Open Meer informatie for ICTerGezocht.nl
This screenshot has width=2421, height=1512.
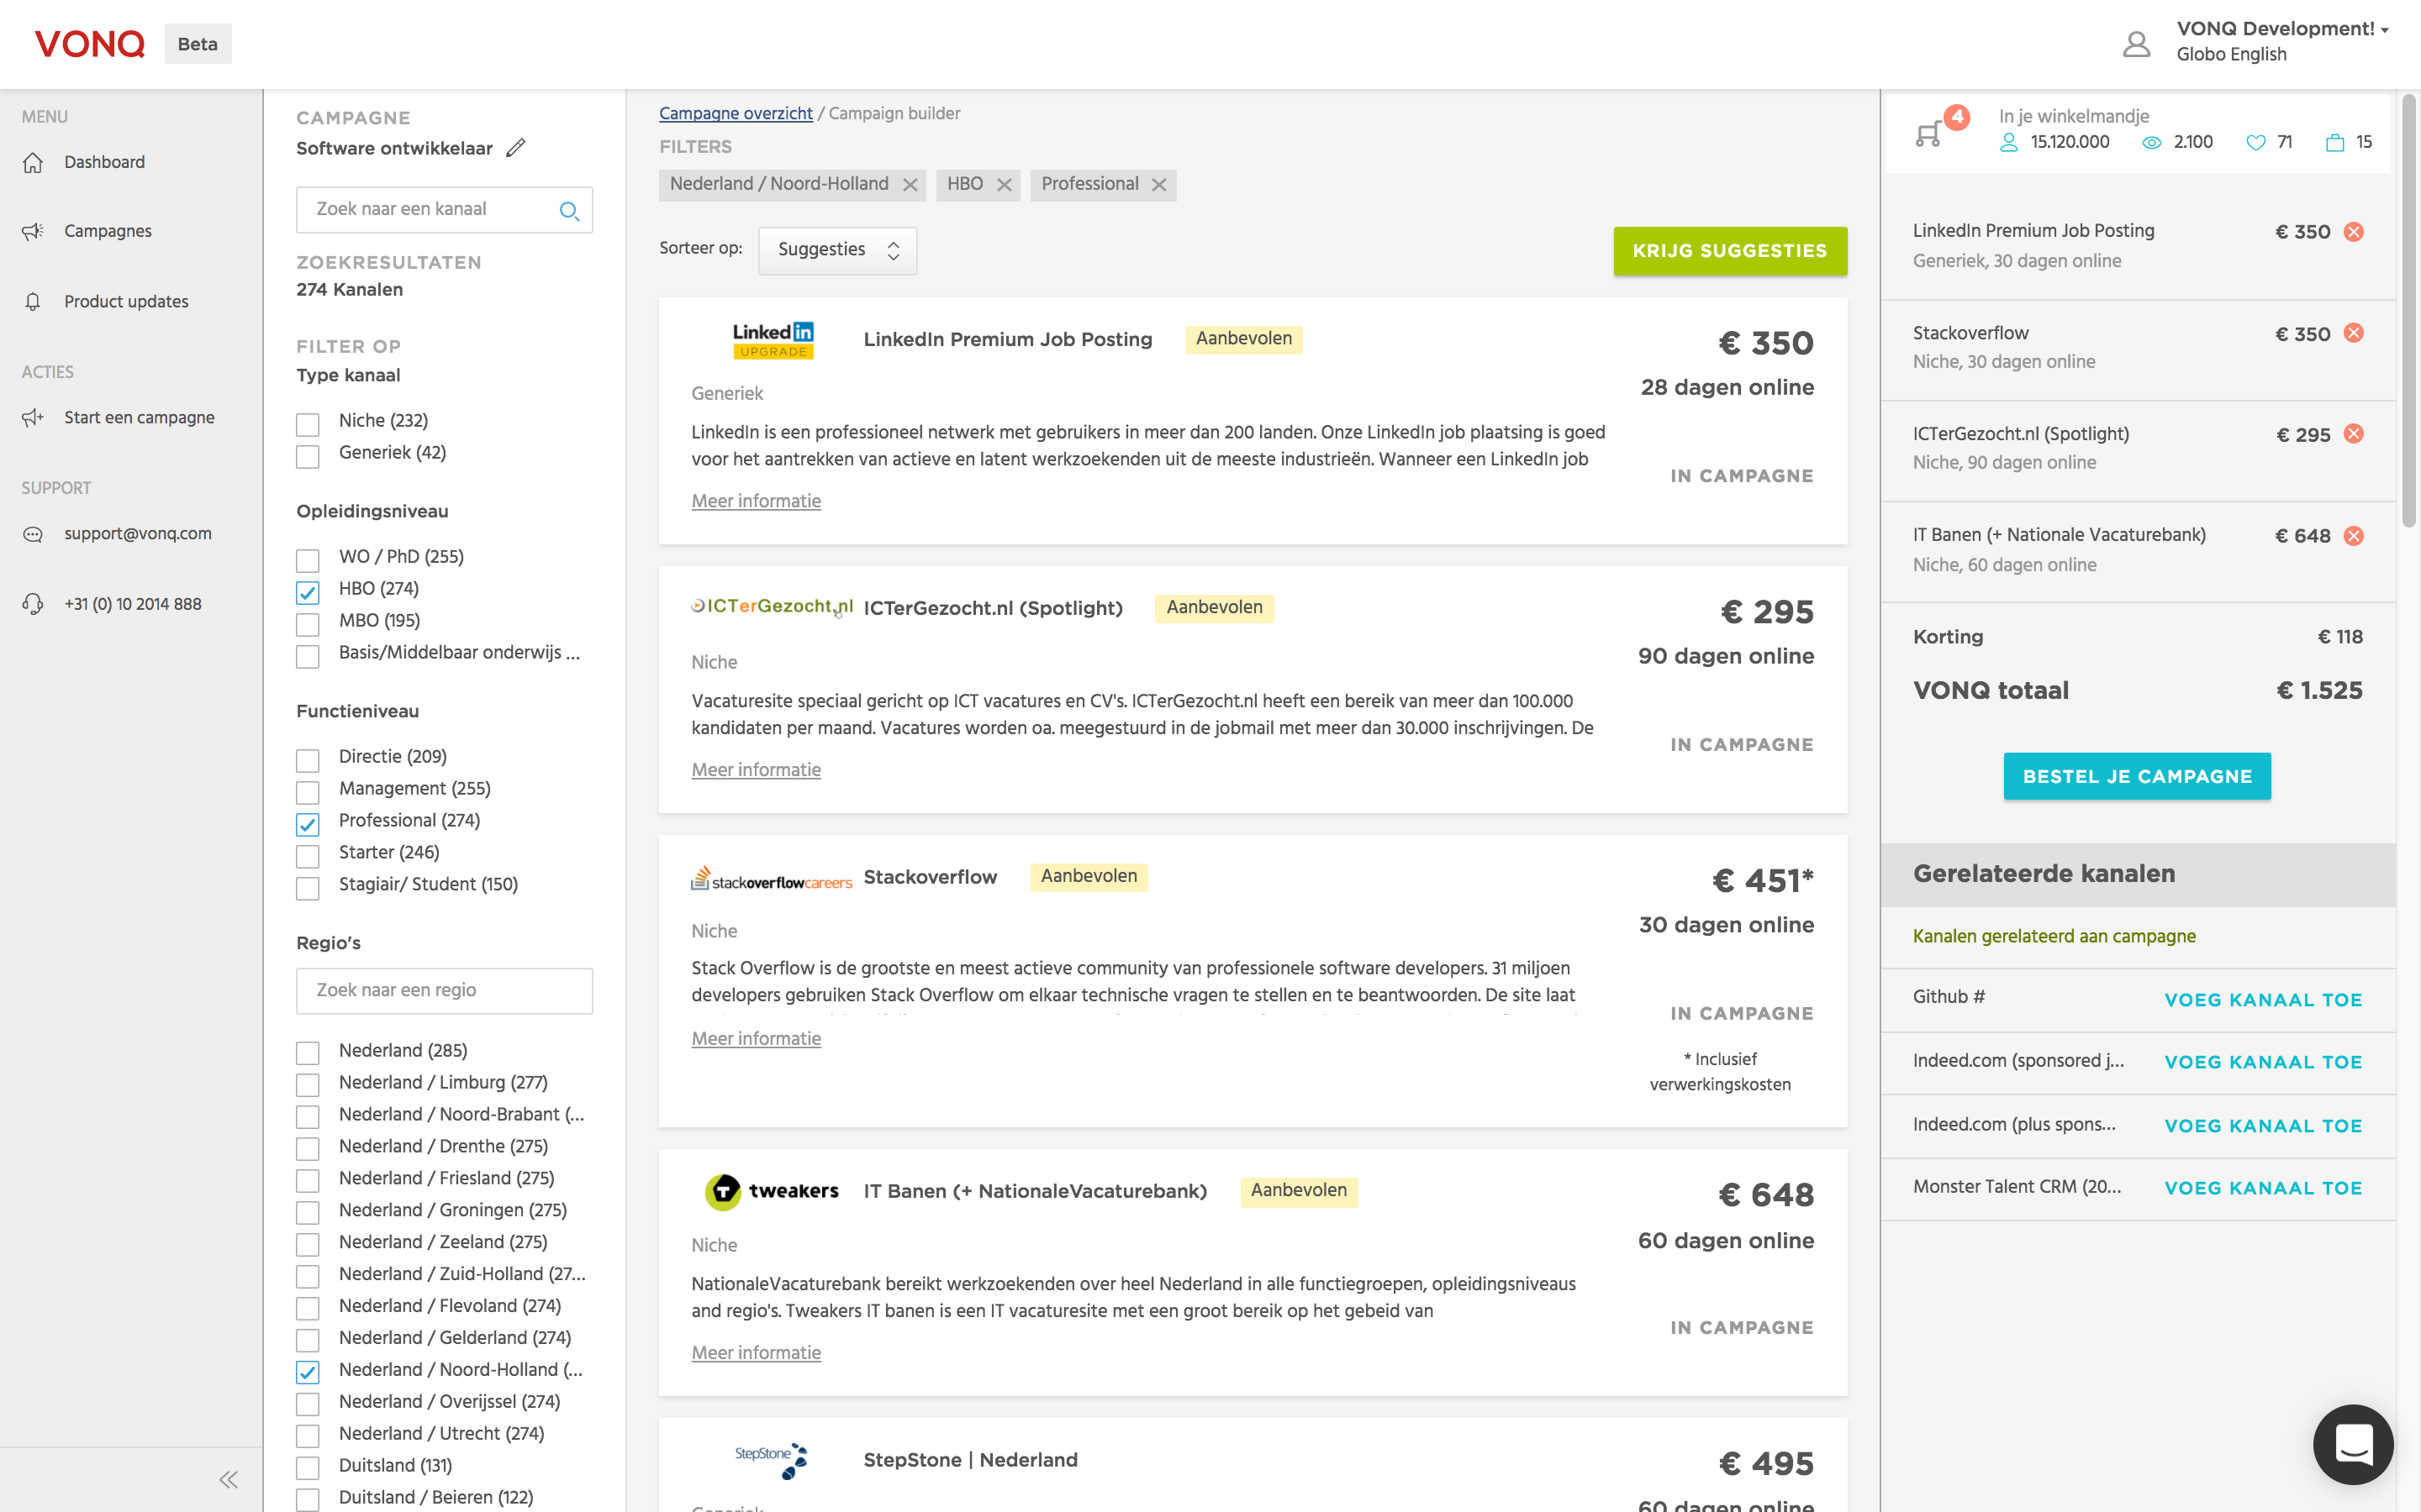756,770
